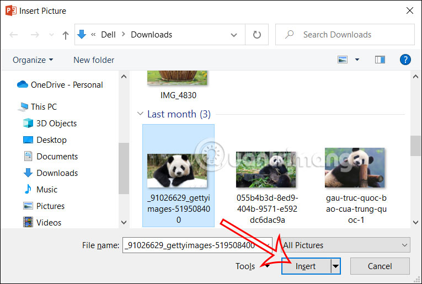Open Music in the sidebar
This screenshot has height=284, width=422.
(x=40, y=190)
